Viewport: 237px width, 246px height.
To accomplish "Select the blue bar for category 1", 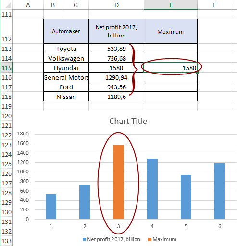I will tap(51, 207).
